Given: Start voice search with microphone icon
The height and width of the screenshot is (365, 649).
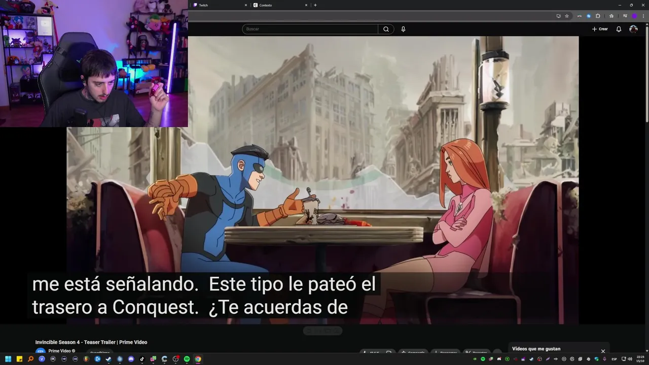Looking at the screenshot, I should pyautogui.click(x=403, y=29).
